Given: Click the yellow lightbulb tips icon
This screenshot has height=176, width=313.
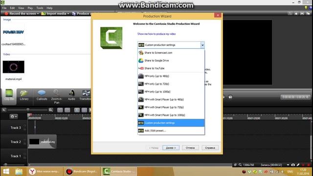Looking at the screenshot, I should tap(306, 8).
